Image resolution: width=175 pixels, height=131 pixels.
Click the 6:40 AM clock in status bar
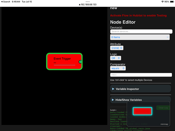[16, 2]
